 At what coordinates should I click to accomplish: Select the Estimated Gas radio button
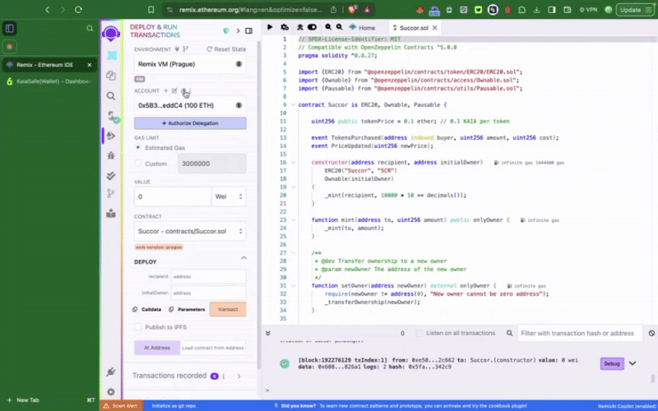click(138, 148)
